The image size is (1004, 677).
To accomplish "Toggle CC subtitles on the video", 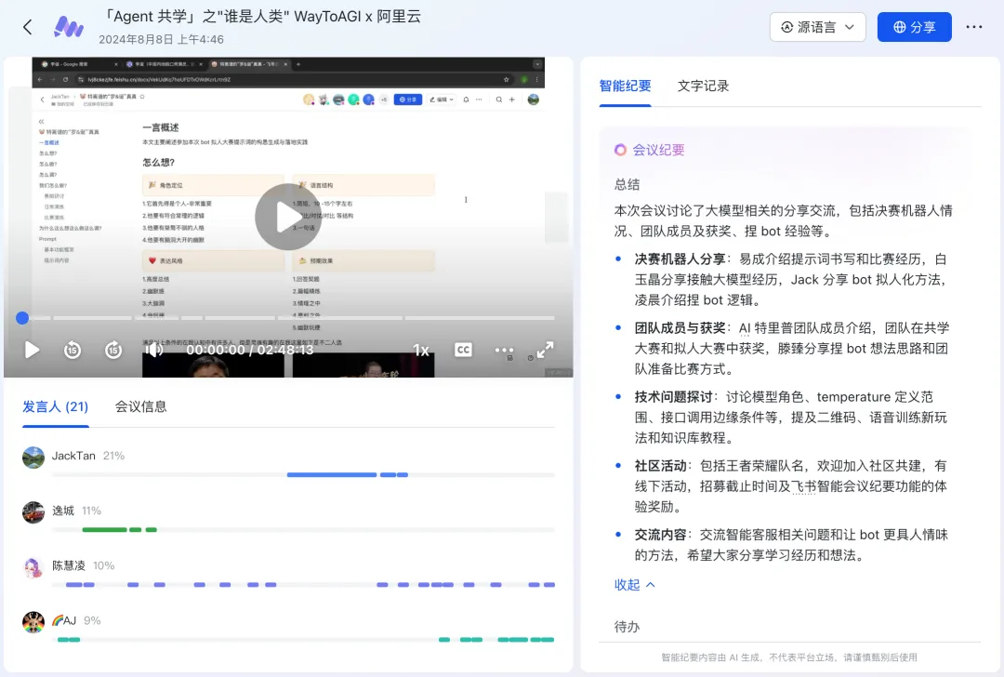I will 463,350.
